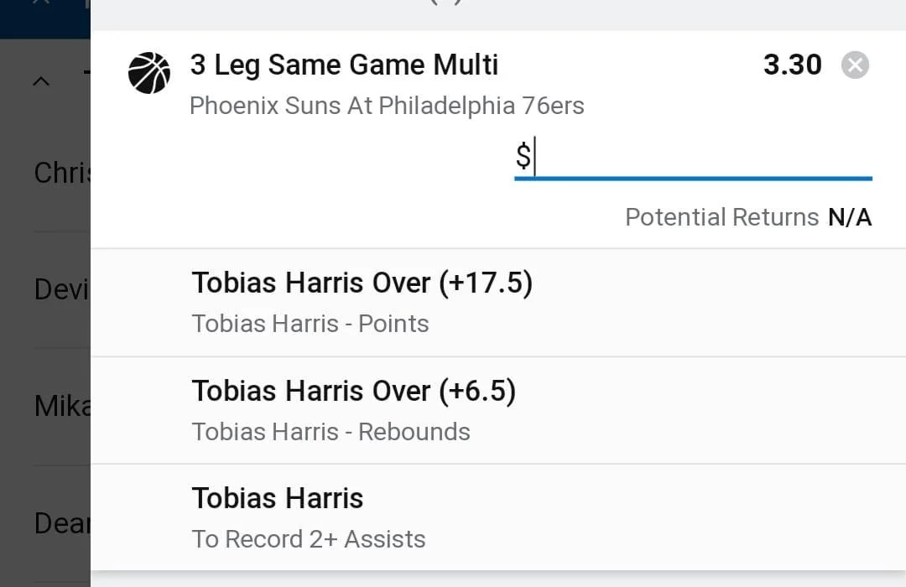This screenshot has width=906, height=587.
Task: Select the 3 Leg Same Game Multi title
Action: click(344, 65)
